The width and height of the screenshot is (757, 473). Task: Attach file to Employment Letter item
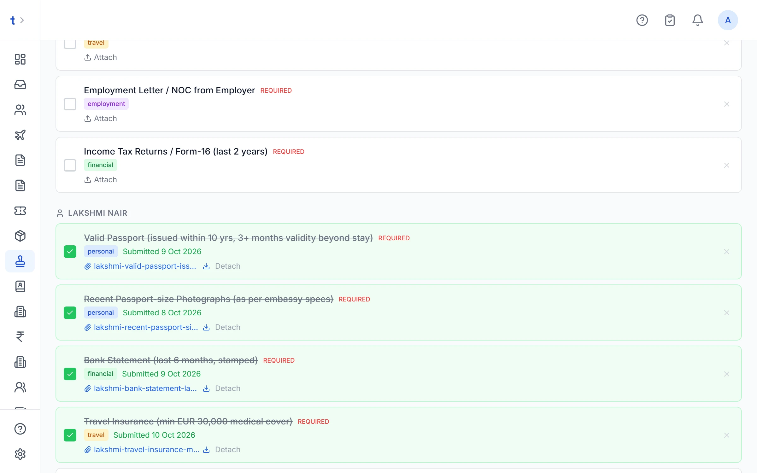tap(101, 119)
